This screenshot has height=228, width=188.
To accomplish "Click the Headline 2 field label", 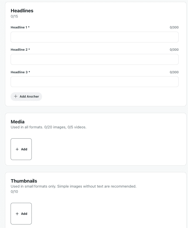I will coord(20,50).
